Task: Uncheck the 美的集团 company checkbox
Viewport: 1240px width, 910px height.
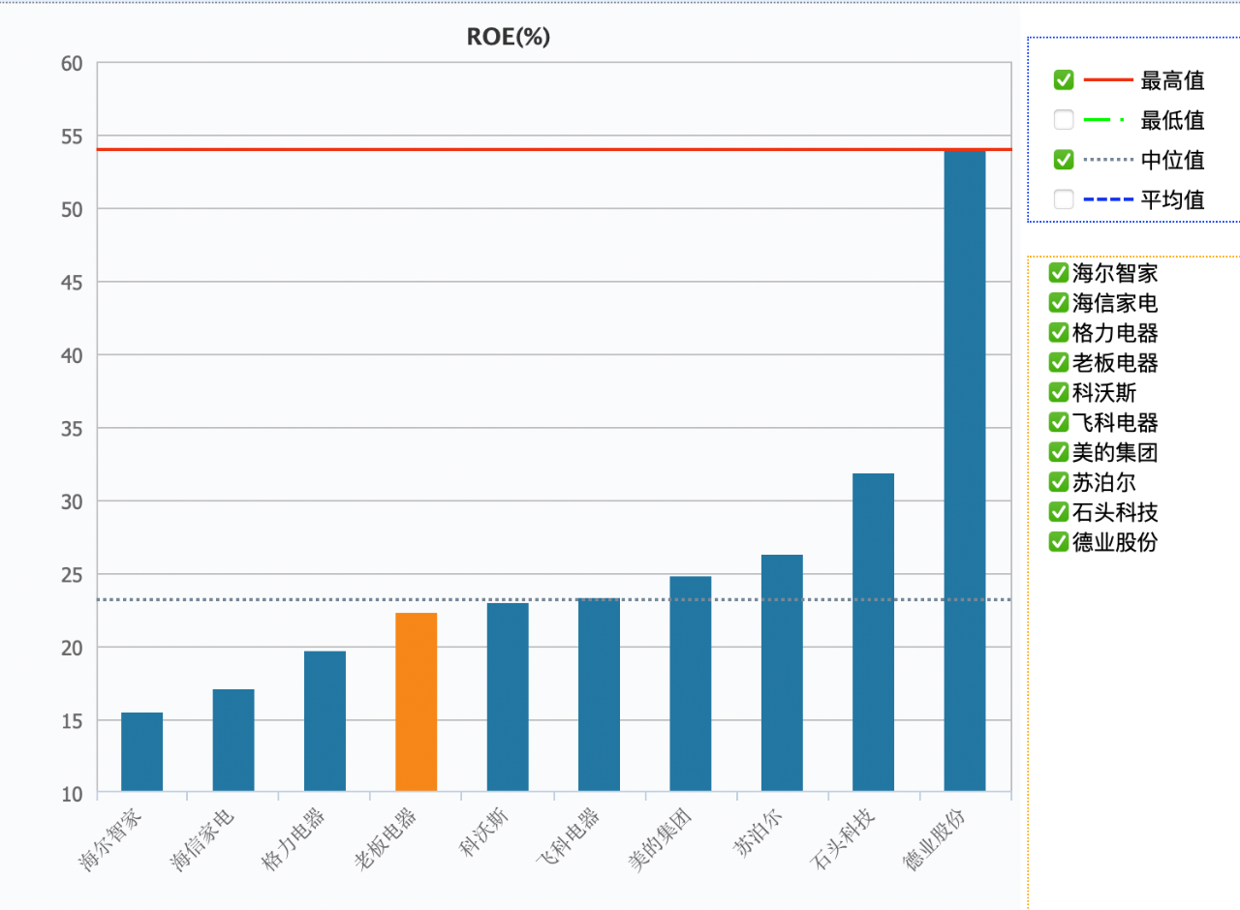Action: 1059,452
